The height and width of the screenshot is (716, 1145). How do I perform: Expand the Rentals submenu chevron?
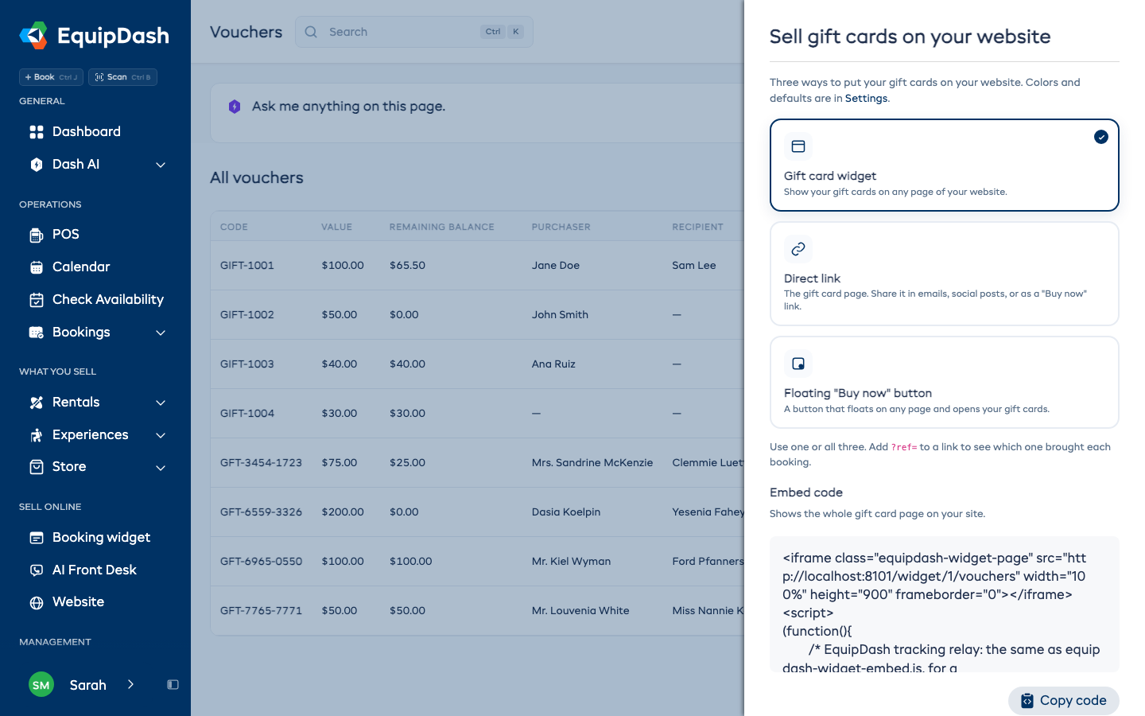point(161,403)
